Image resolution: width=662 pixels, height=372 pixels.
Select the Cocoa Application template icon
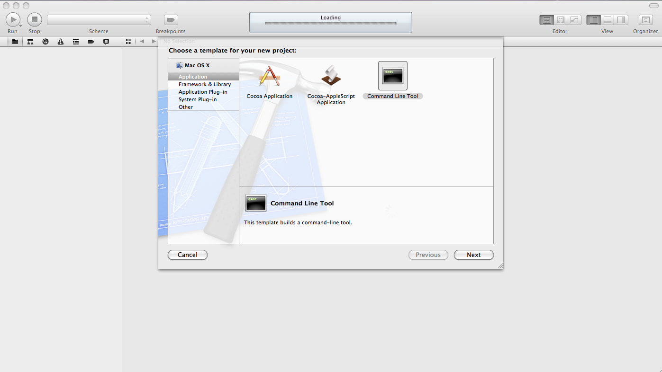[270, 76]
